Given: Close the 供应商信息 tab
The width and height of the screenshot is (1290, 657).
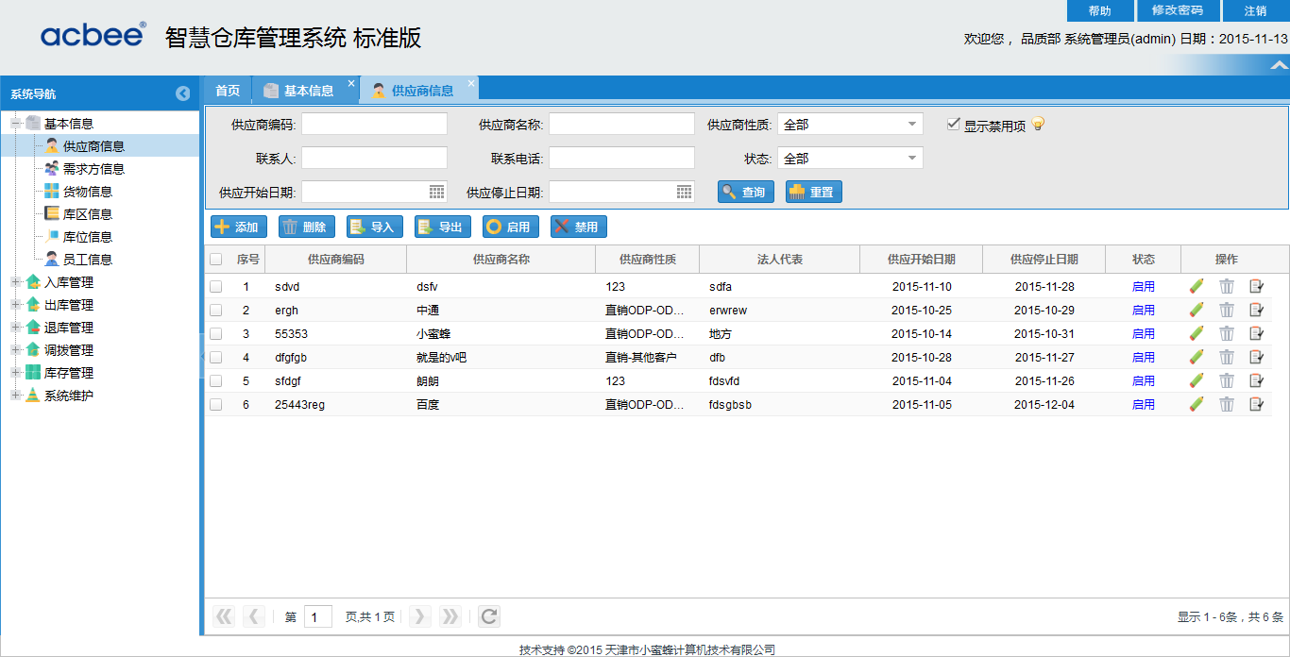Looking at the screenshot, I should pyautogui.click(x=471, y=83).
